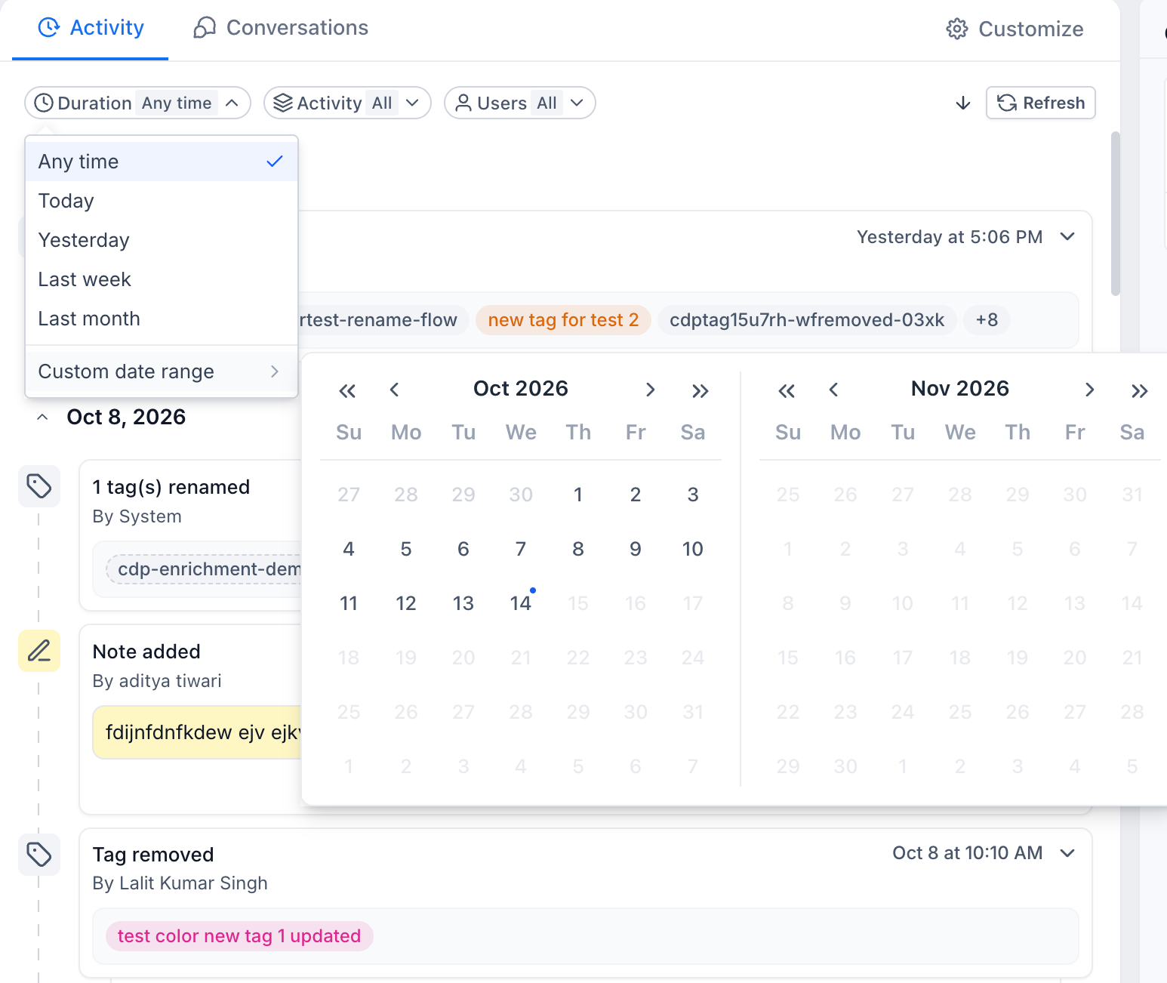Expand the 'Oct 8 at 10:10 AM' entry chevron
Viewport: 1167px width, 983px height.
[1067, 852]
